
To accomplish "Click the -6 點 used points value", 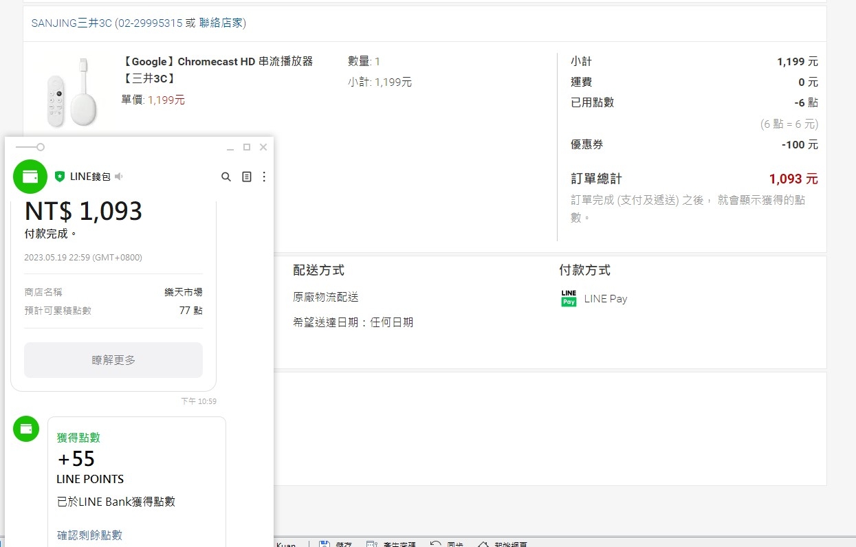I will [806, 102].
